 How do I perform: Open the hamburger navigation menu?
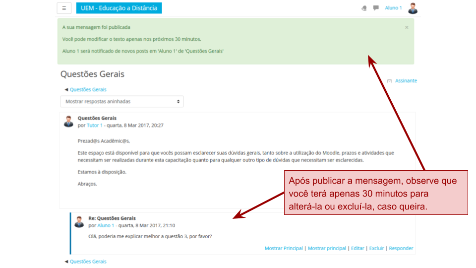(64, 8)
